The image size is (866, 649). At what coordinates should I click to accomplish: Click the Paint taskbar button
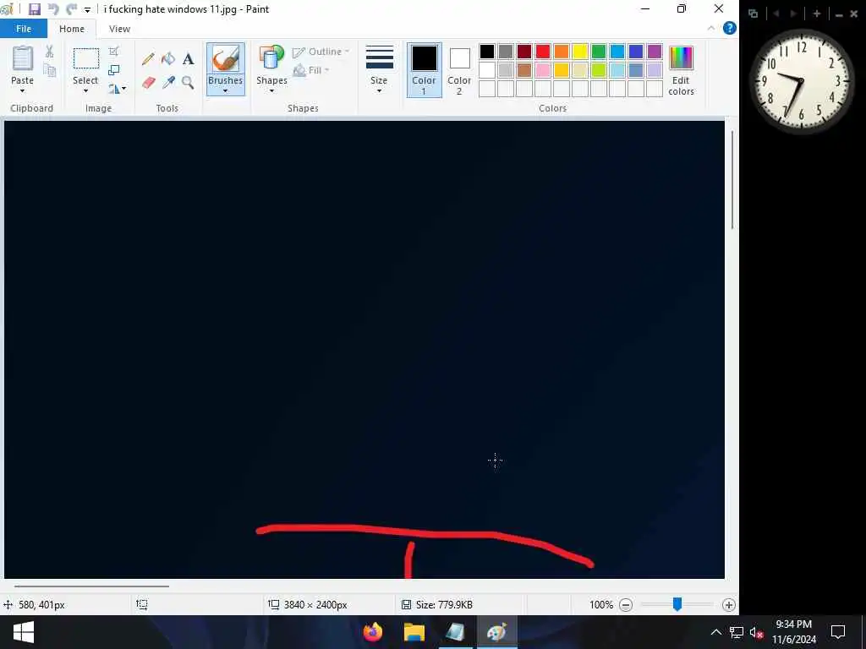click(497, 632)
